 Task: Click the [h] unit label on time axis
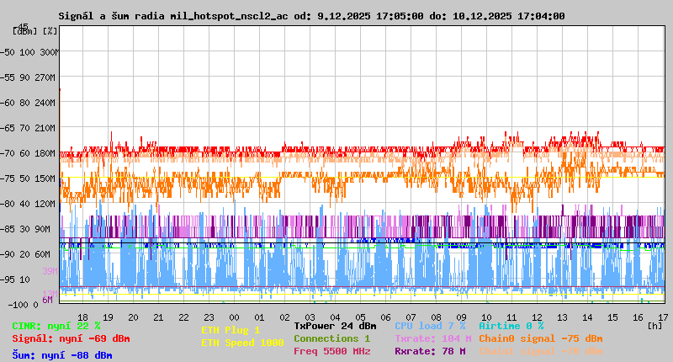coord(653,324)
